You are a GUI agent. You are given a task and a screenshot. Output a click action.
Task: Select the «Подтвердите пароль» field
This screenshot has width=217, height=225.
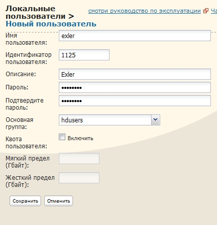(x=135, y=101)
